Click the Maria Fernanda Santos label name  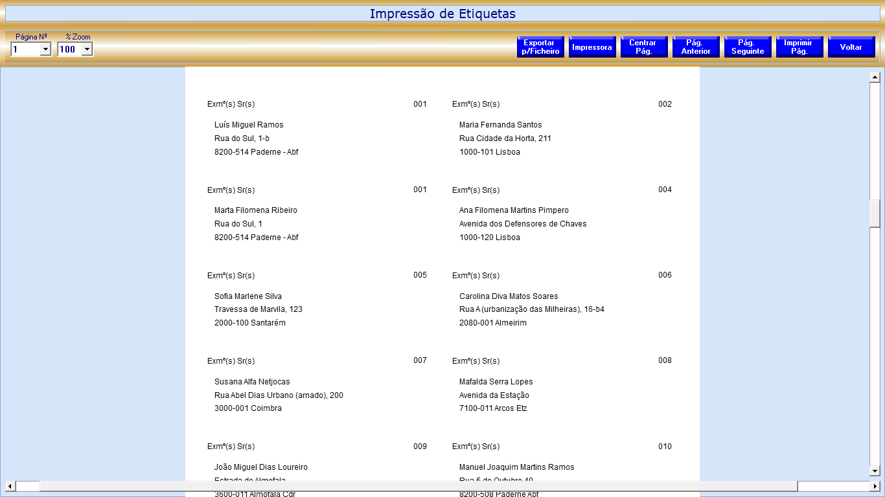pyautogui.click(x=500, y=125)
